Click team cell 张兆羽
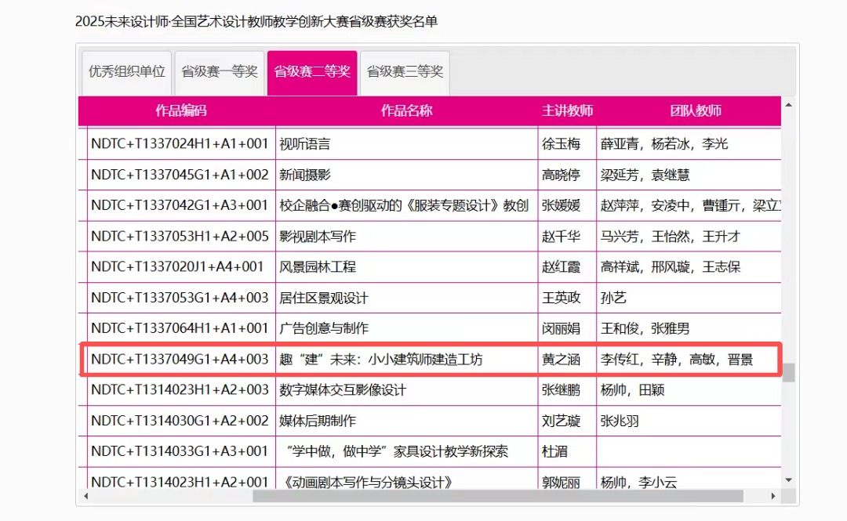 (620, 421)
